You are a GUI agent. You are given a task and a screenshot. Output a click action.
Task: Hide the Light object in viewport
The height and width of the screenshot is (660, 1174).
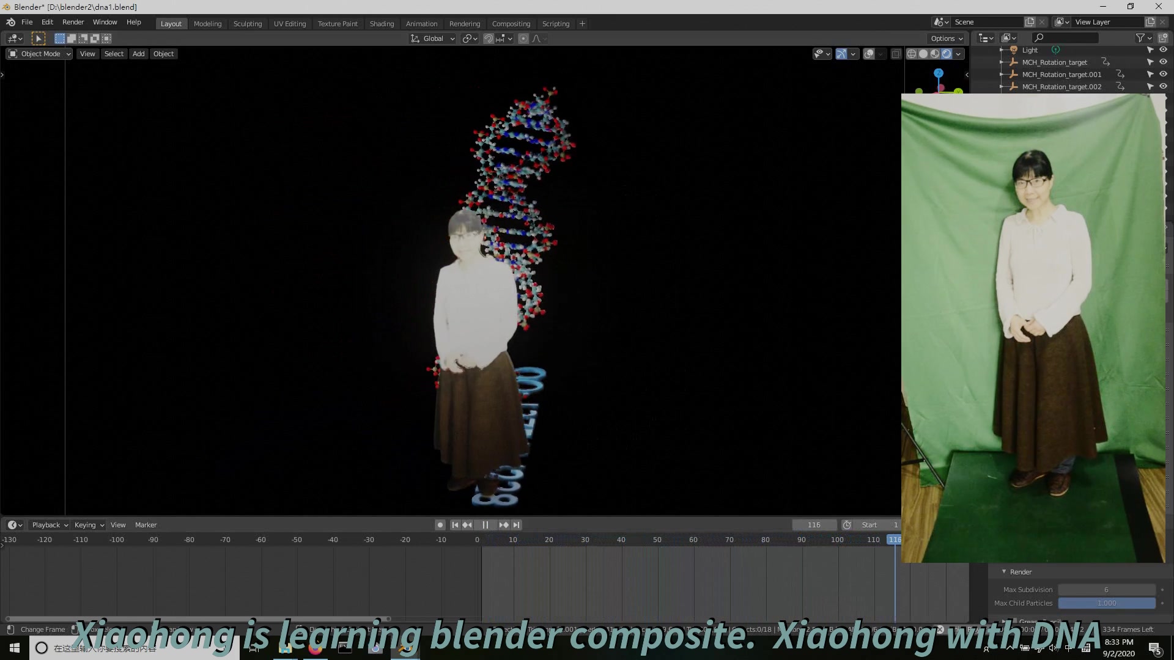pos(1163,50)
